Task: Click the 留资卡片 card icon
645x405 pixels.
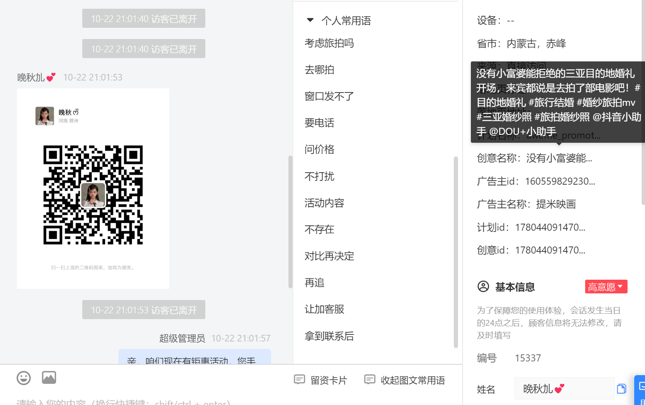Action: click(299, 380)
